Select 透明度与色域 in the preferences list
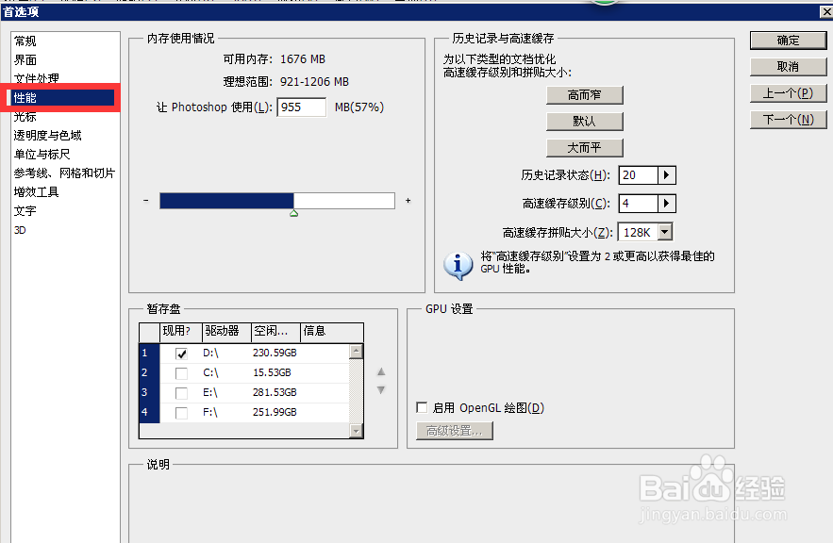This screenshot has height=543, width=833. [x=48, y=136]
